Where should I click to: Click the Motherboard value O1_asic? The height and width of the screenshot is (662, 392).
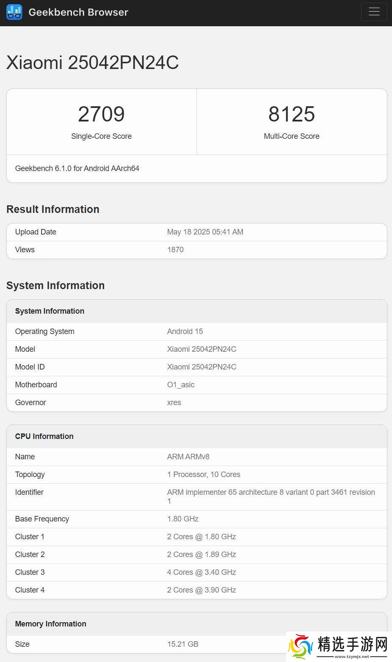tap(181, 385)
